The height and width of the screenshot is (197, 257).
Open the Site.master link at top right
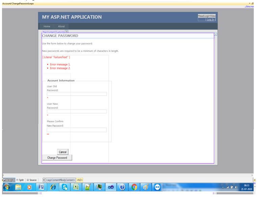click(249, 6)
